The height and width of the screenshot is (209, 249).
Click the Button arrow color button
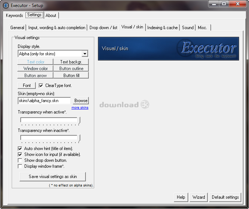[35, 75]
